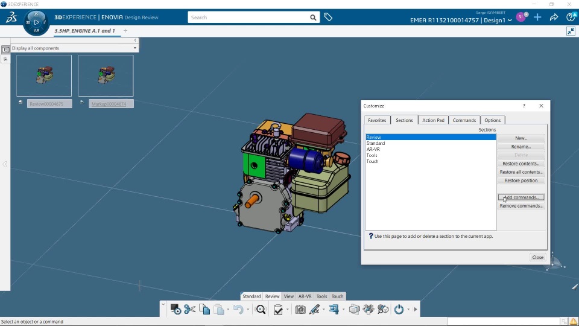Viewport: 579px width, 326px height.
Task: Click the Add commands... button
Action: pos(521,197)
